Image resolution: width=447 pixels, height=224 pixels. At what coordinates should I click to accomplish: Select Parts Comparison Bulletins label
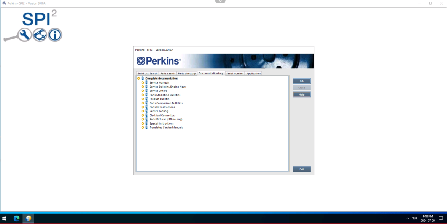coord(166,103)
